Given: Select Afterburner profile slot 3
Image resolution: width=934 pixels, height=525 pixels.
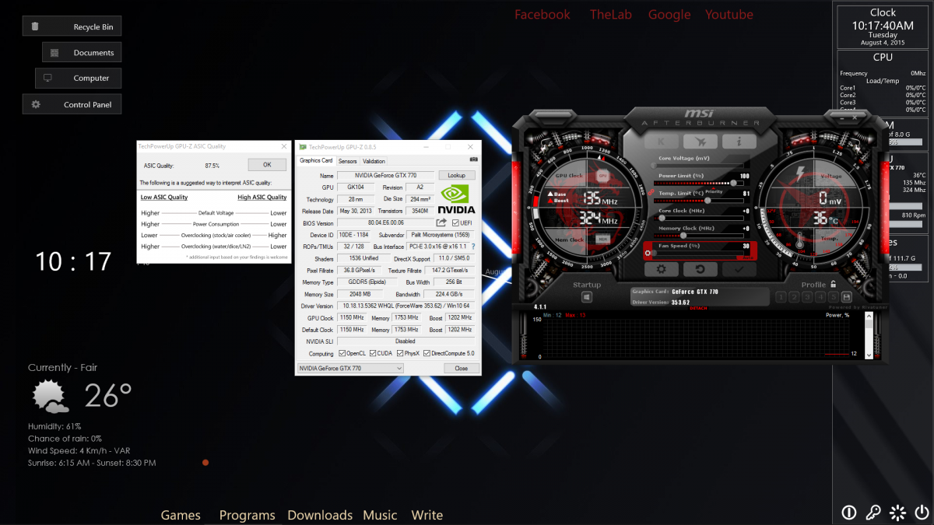Looking at the screenshot, I should [x=807, y=297].
